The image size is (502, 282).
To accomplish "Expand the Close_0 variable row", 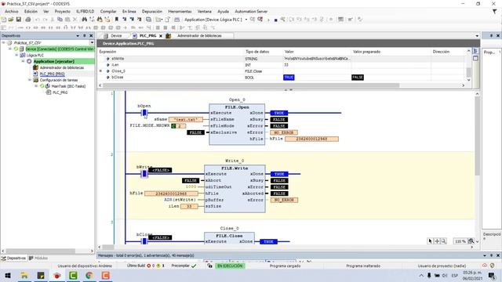I will [101, 71].
